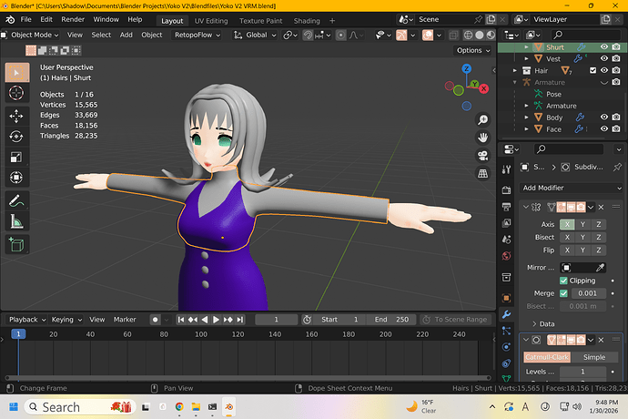Screen dimensions: 628x419
Task: Play the animation forward
Action: 216,320
